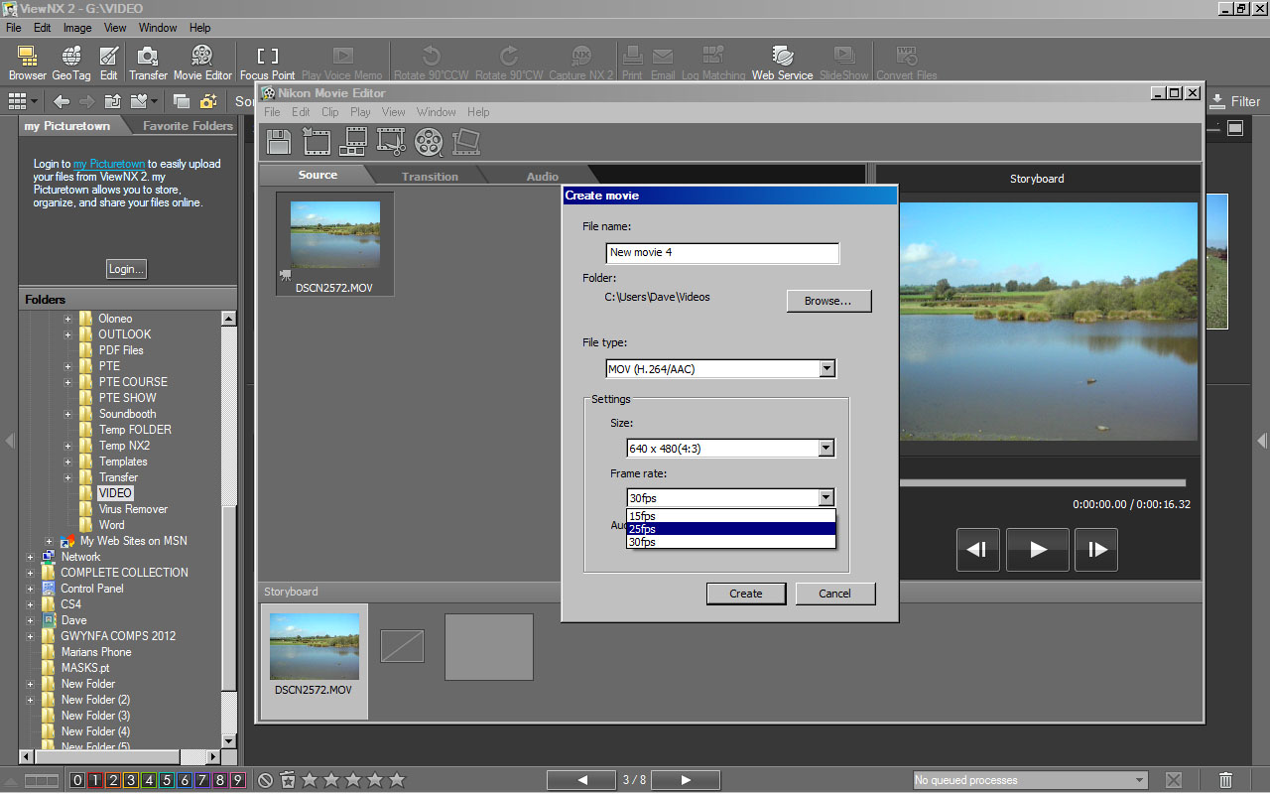This screenshot has height=794, width=1270.
Task: Click the playback progress bar under preview
Action: [x=1042, y=483]
